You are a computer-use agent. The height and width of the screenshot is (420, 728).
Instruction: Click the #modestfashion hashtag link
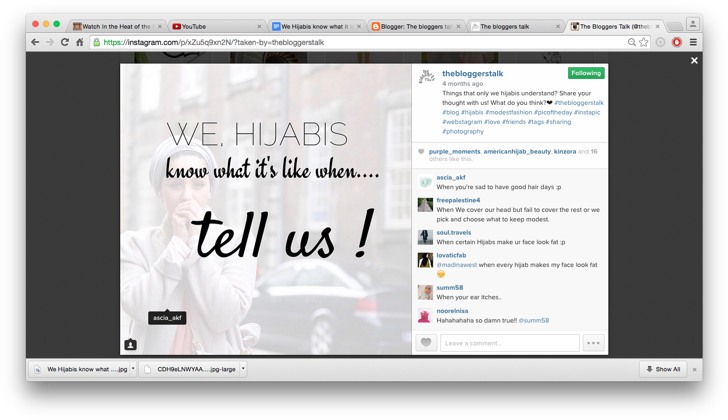(508, 112)
